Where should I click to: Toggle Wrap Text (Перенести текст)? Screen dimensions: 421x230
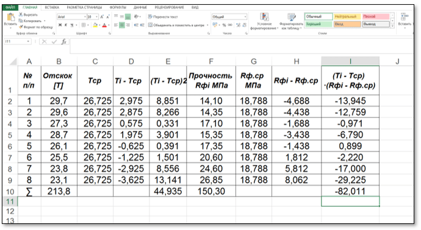(x=163, y=16)
